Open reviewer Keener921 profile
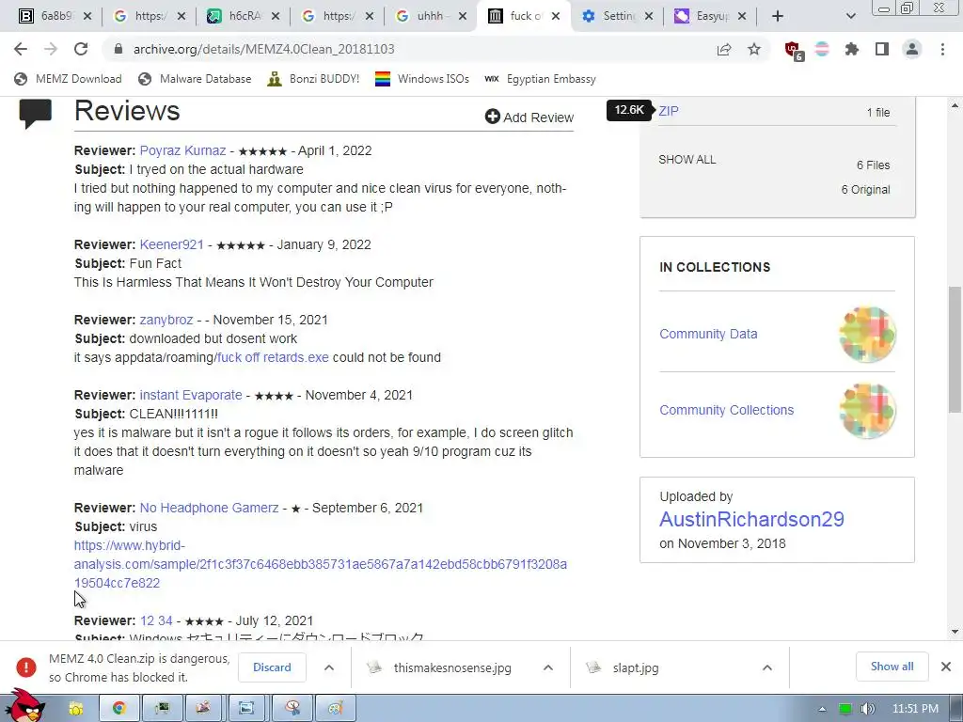The height and width of the screenshot is (722, 963). pyautogui.click(x=171, y=244)
